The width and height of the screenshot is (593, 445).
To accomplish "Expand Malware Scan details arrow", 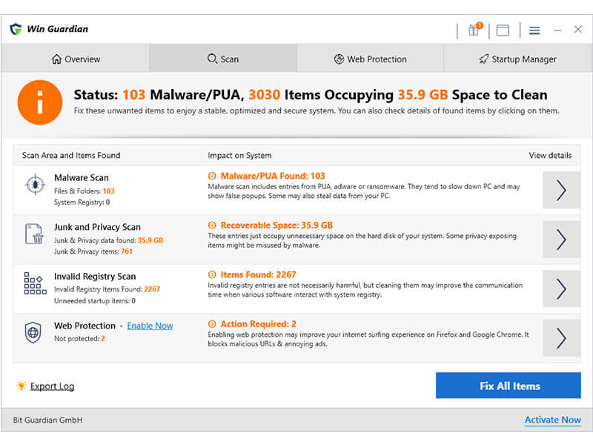I will (561, 191).
